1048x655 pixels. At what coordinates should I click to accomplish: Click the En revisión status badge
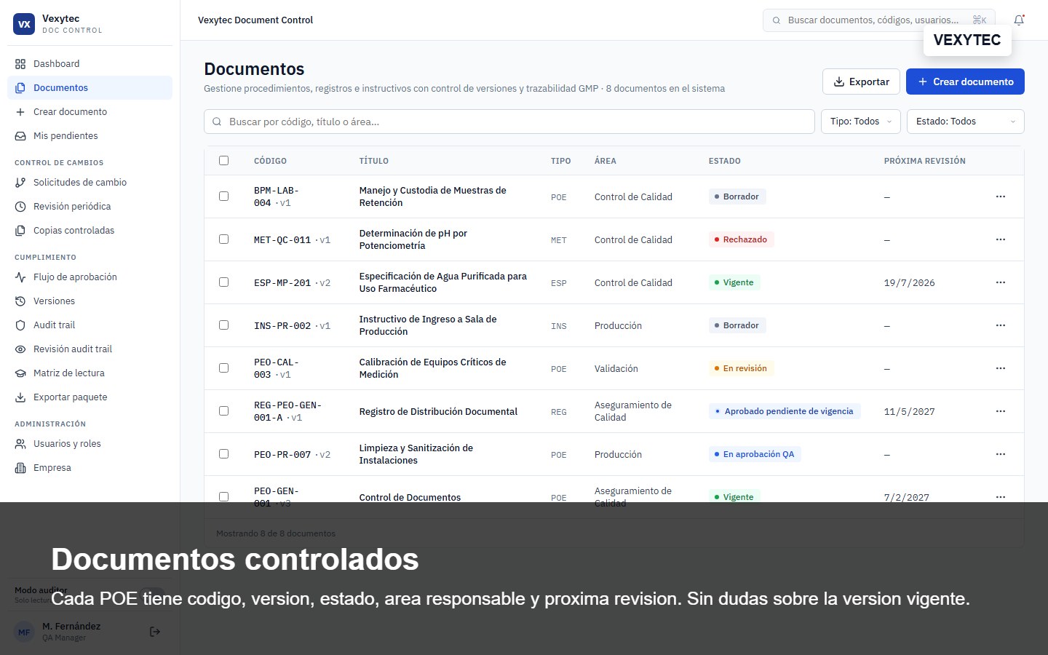[741, 368]
